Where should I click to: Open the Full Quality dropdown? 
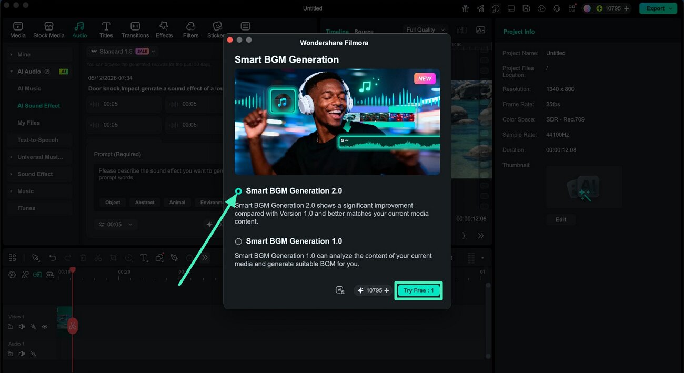coord(425,30)
